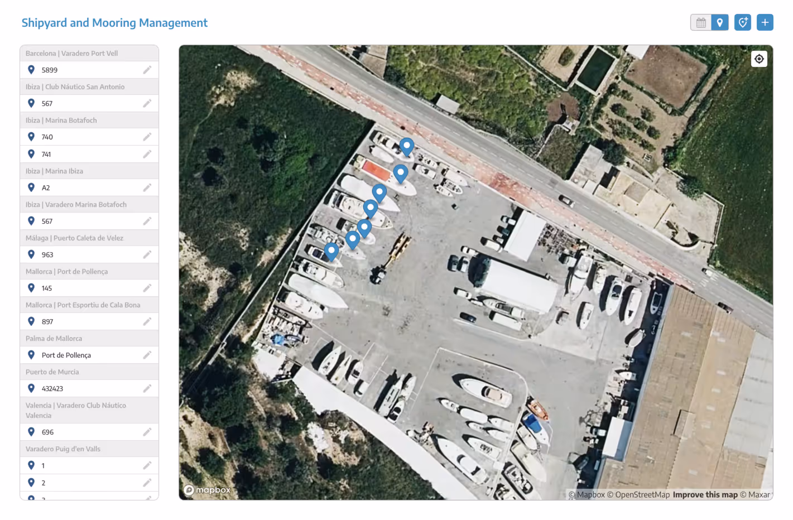Select mooring 696 under Valencia
The width and height of the screenshot is (793, 520).
click(x=89, y=432)
